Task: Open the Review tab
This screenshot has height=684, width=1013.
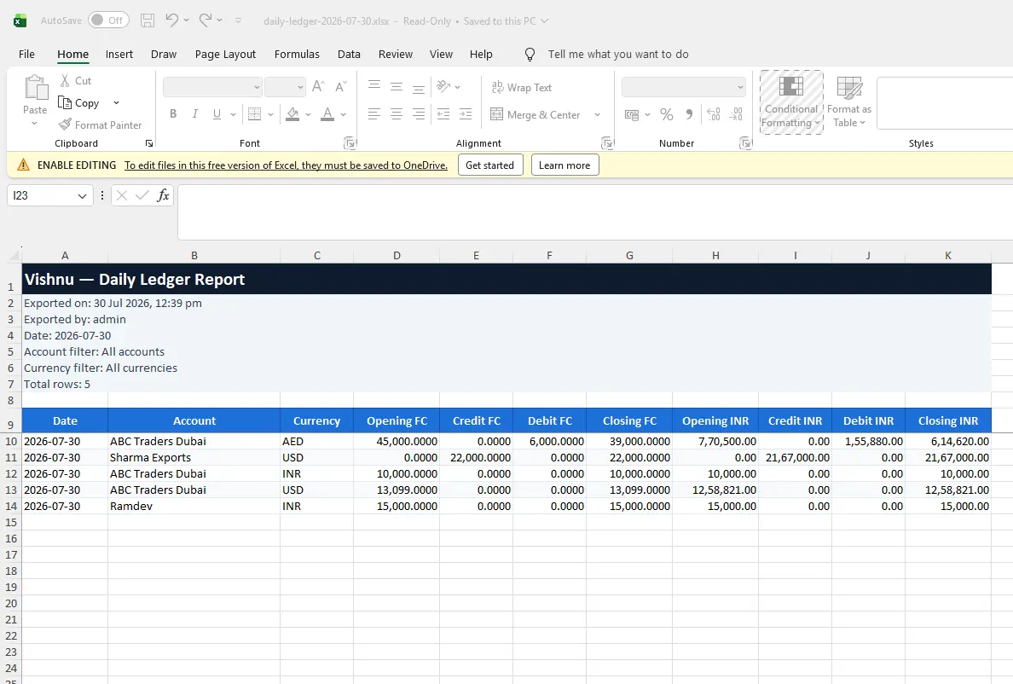Action: point(396,55)
